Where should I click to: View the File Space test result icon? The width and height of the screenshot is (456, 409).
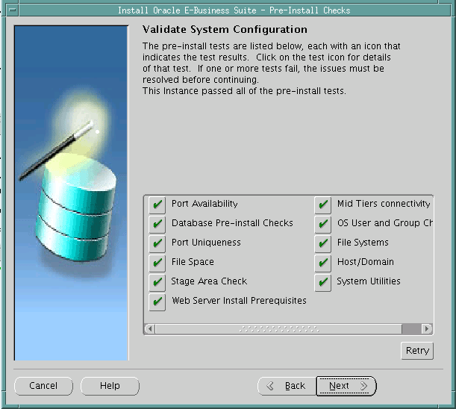click(157, 263)
